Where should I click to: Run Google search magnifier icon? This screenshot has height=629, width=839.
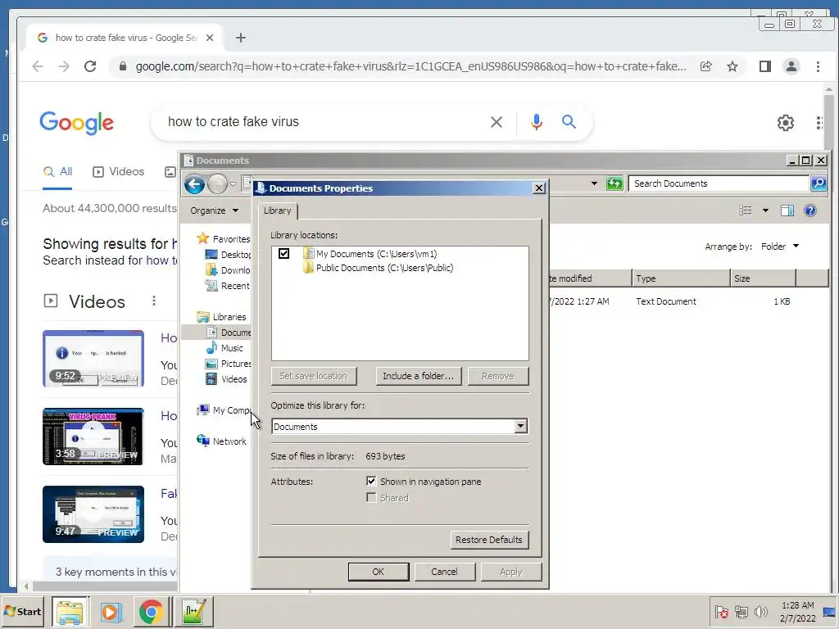click(569, 122)
